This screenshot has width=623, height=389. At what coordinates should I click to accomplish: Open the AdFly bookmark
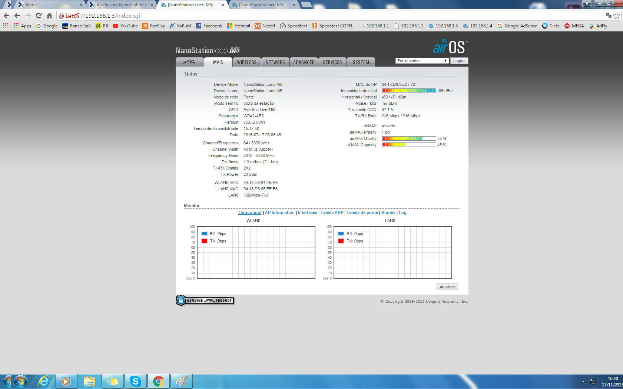598,26
